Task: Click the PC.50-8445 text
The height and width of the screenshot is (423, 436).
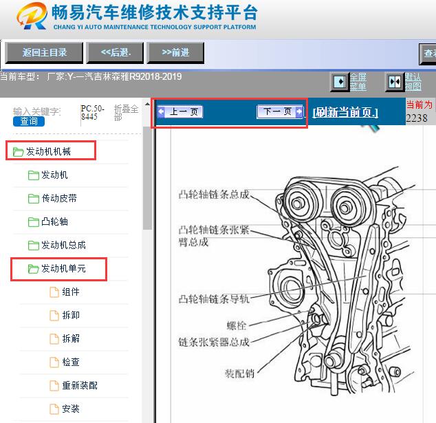Action: [92, 112]
